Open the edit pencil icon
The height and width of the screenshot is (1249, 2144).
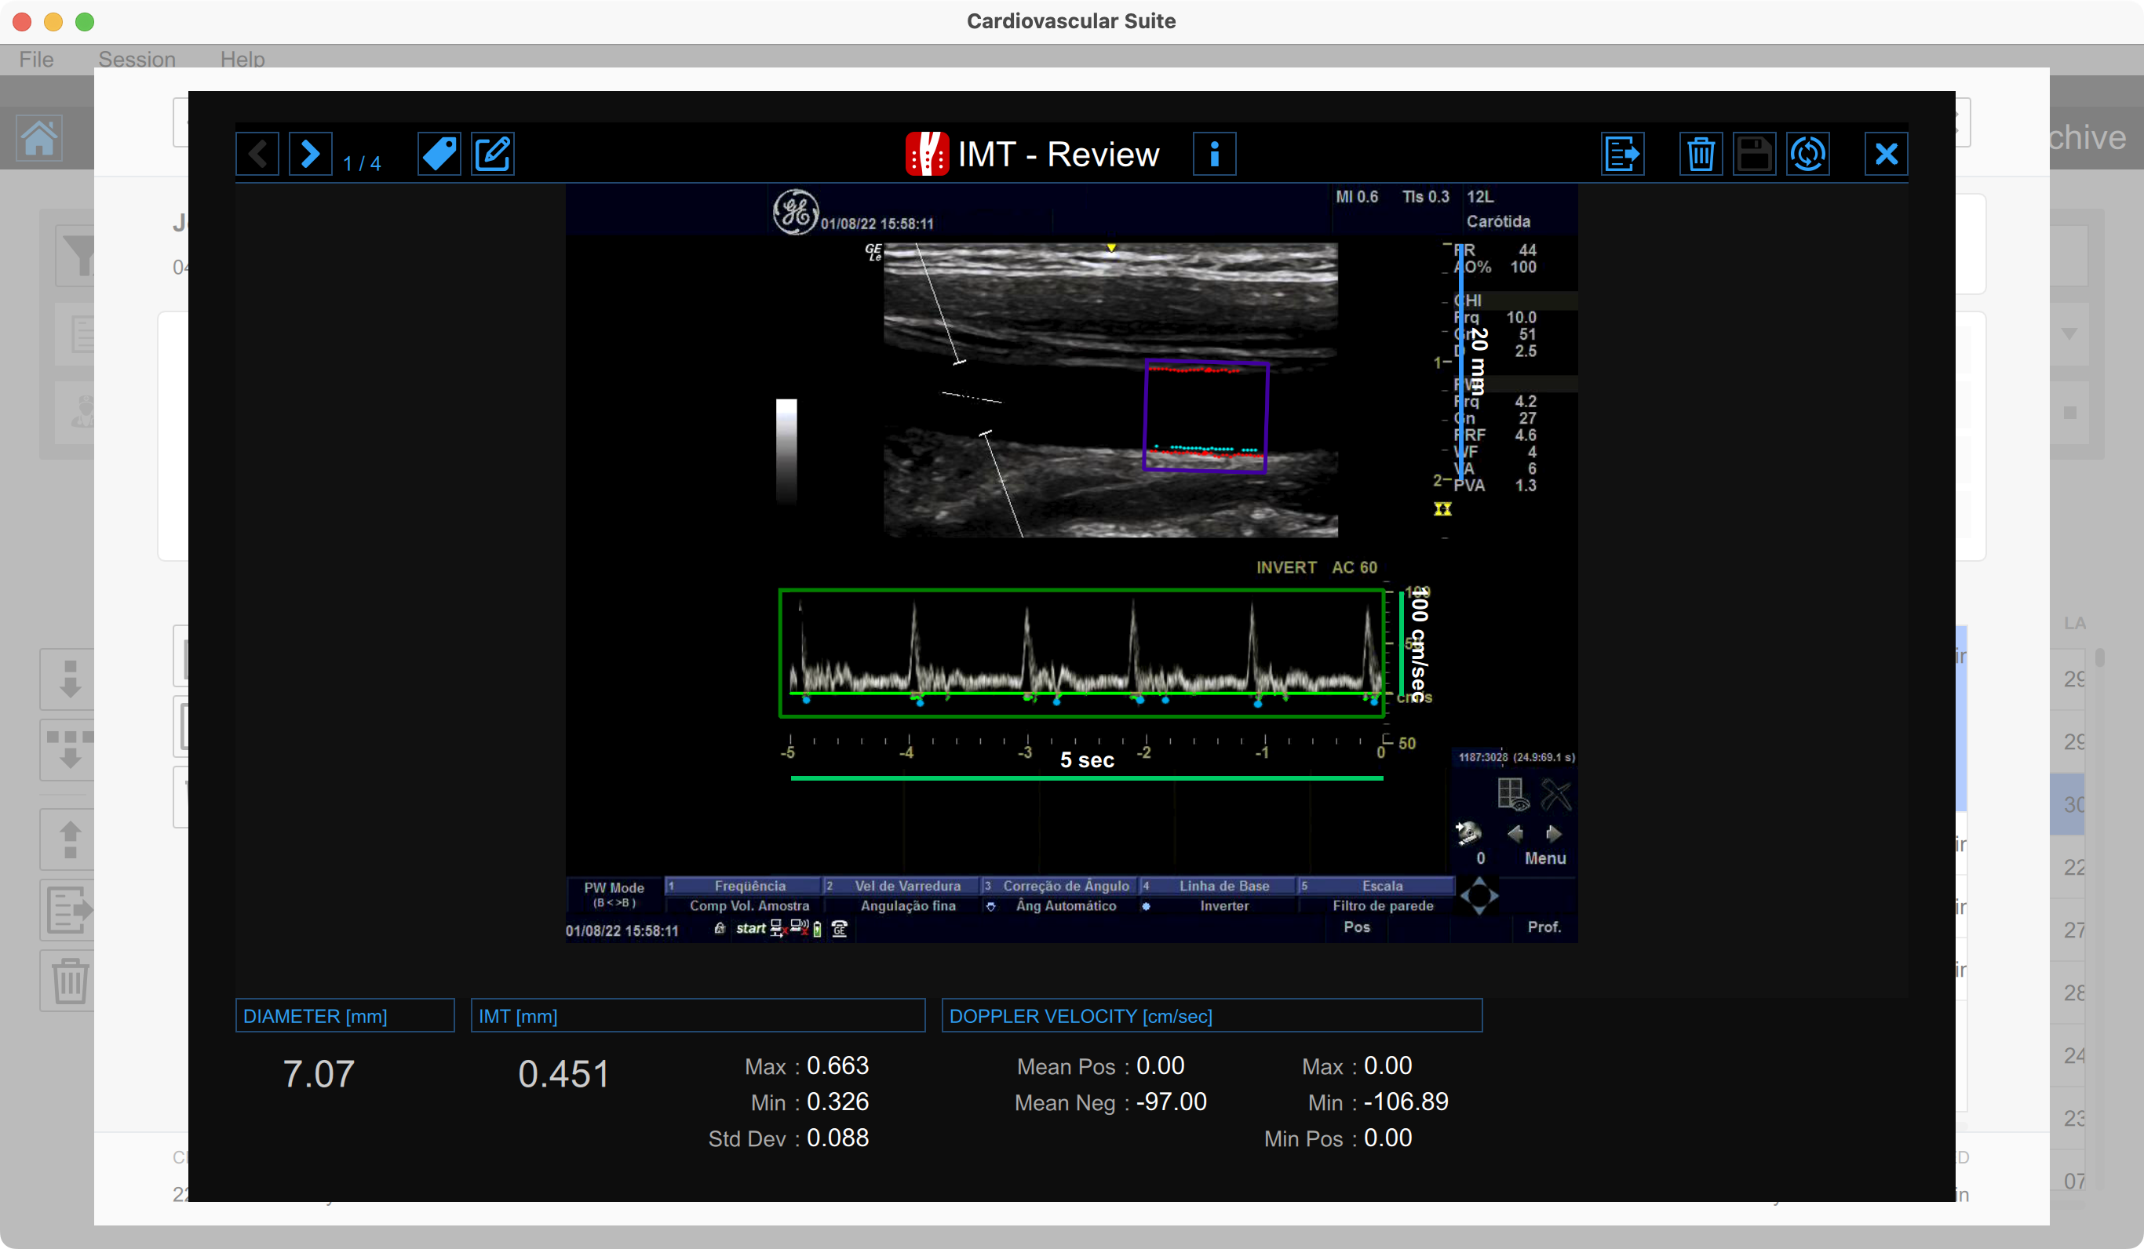493,154
